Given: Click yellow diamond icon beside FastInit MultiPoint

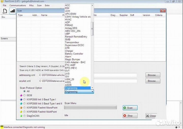Looking at the screenshot, I should (21, 112).
